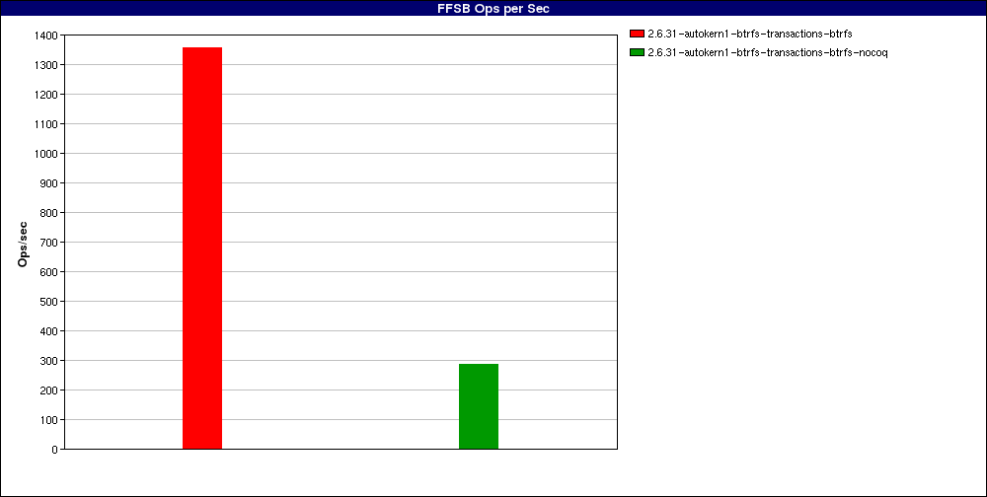Click the Ops/sec axis label

click(23, 245)
